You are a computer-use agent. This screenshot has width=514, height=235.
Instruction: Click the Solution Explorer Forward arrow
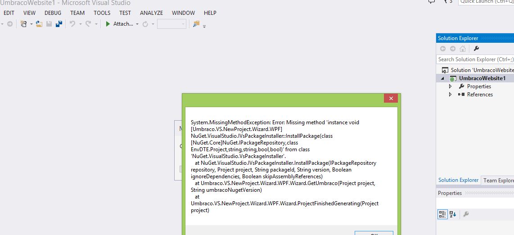(453, 49)
